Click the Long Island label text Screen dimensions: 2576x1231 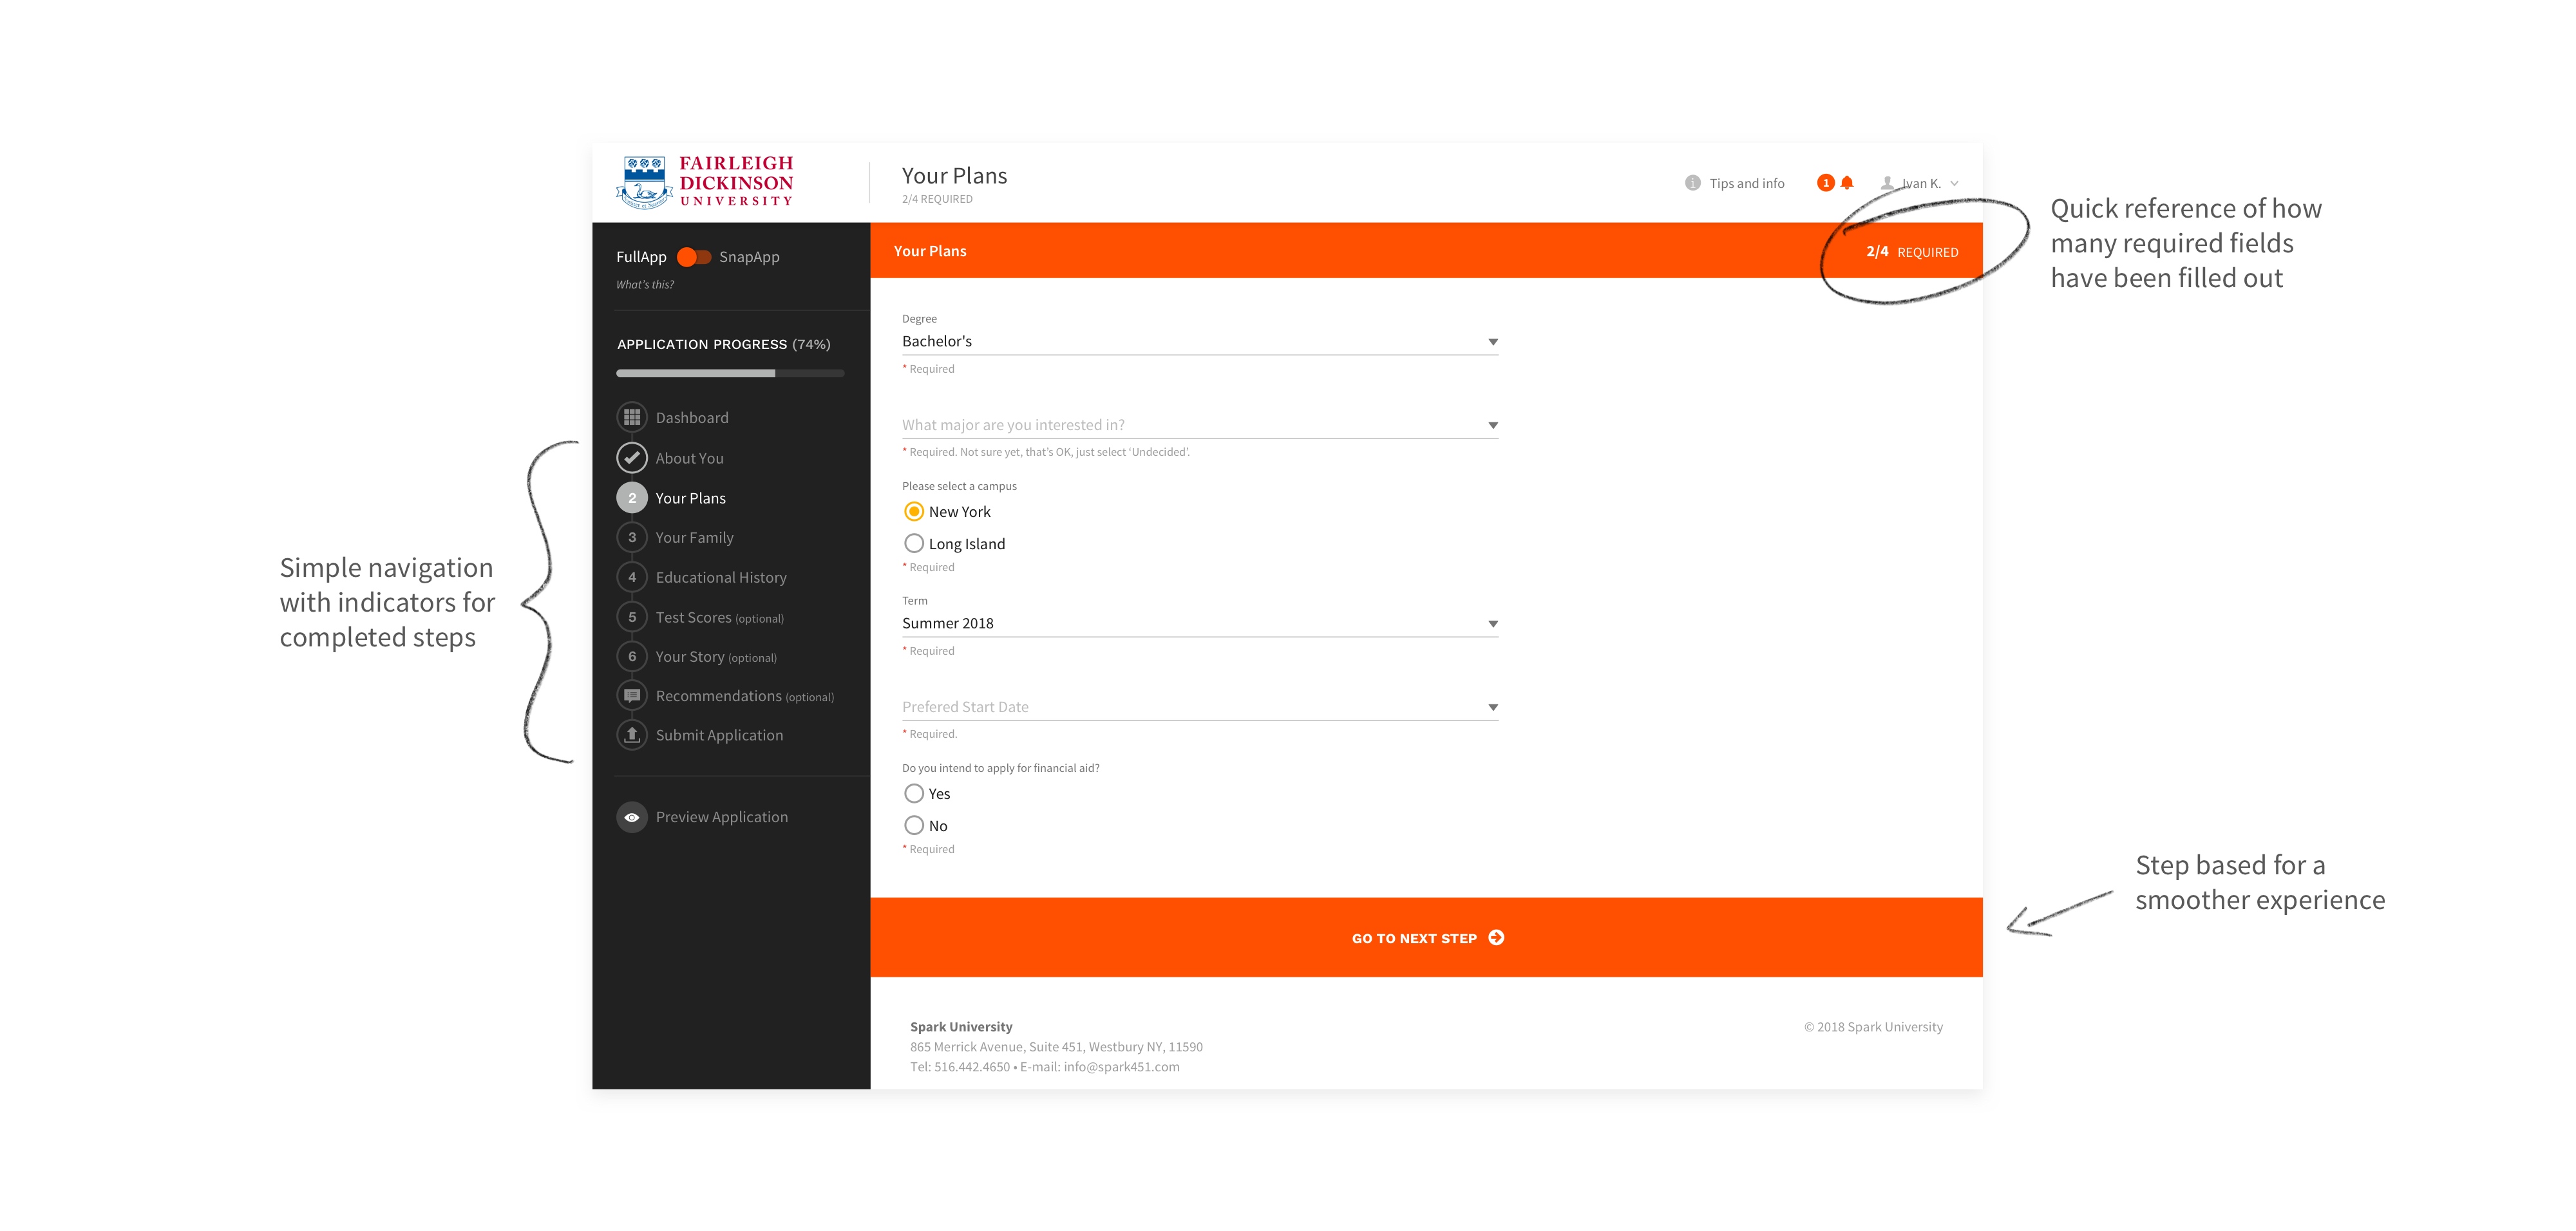pyautogui.click(x=967, y=544)
